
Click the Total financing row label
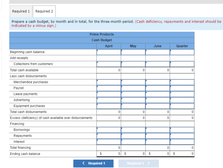pyautogui.click(x=20, y=148)
